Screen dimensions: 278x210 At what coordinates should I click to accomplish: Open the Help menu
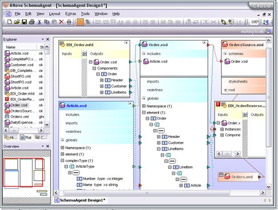click(x=116, y=14)
